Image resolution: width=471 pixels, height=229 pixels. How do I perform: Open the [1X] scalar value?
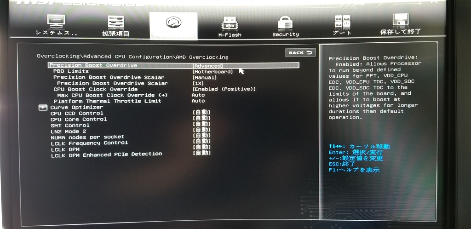point(198,83)
